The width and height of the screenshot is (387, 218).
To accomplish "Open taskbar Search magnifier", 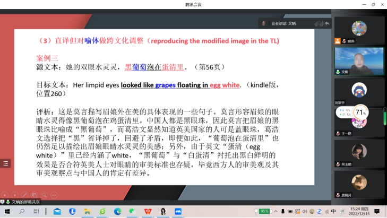I will tap(22, 211).
